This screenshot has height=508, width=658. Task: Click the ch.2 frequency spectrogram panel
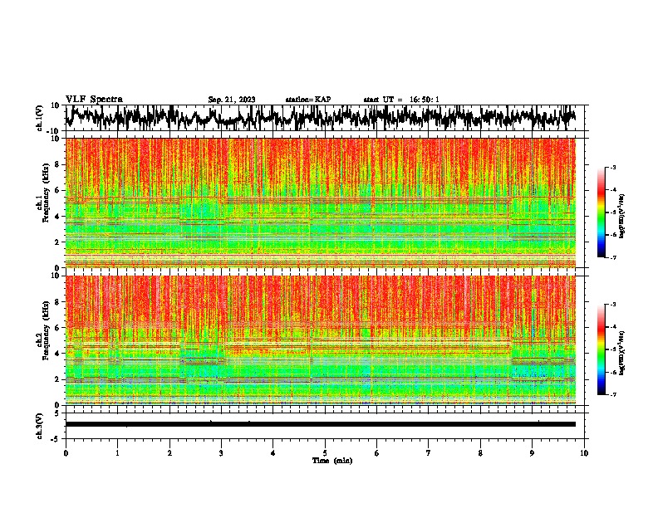coord(321,340)
